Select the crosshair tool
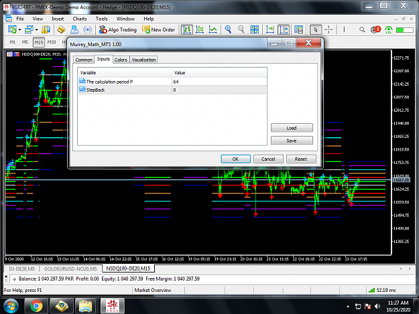419x314 pixels. click(x=328, y=29)
